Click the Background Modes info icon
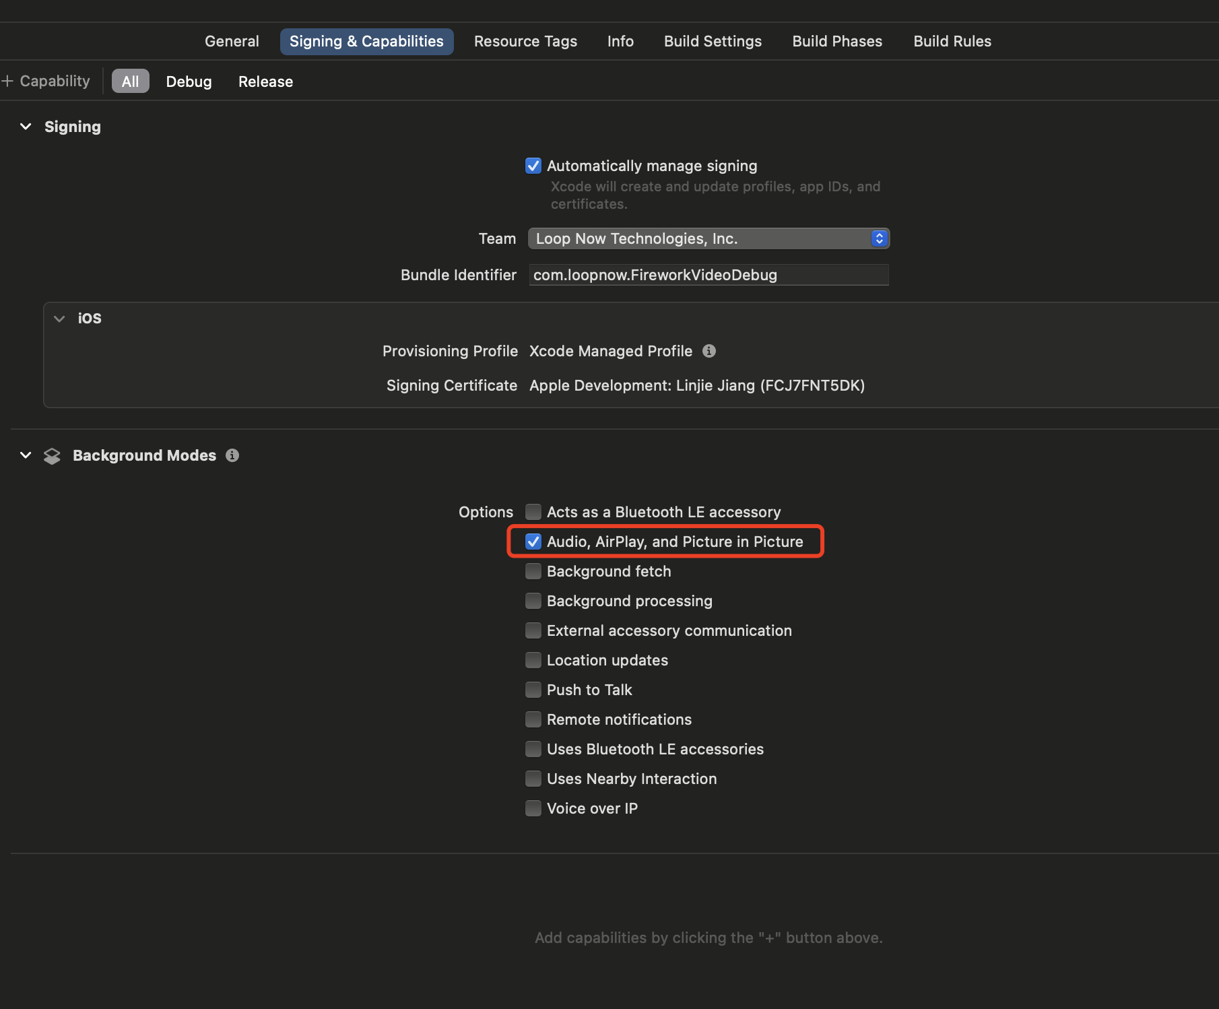 (232, 455)
